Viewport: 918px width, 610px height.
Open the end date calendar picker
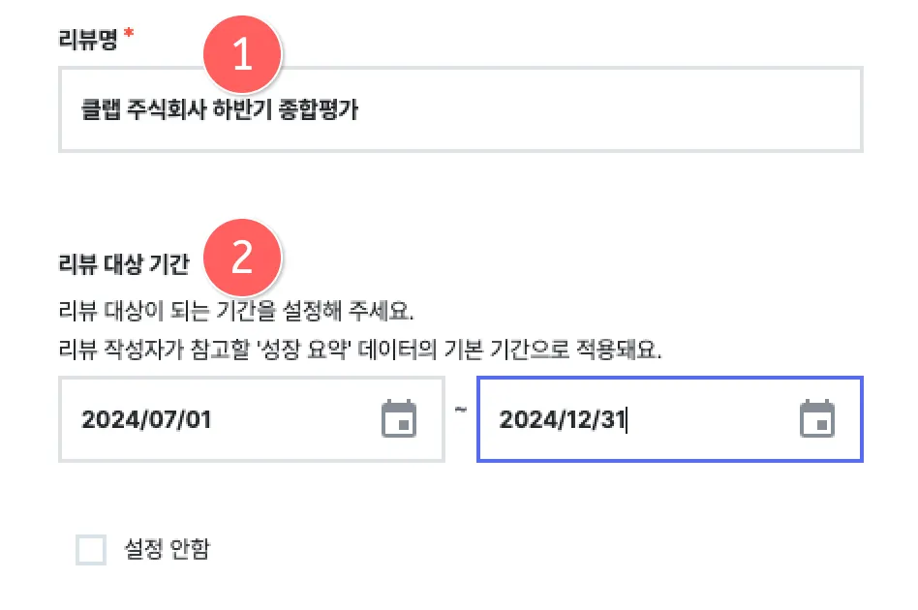click(816, 419)
